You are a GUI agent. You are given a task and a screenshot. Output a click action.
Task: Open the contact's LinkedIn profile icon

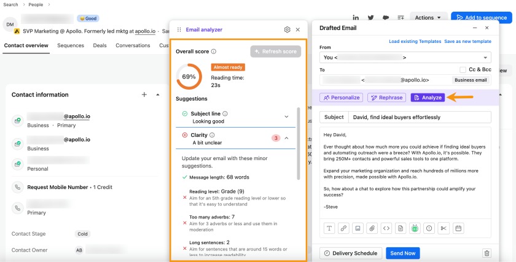[x=356, y=18]
